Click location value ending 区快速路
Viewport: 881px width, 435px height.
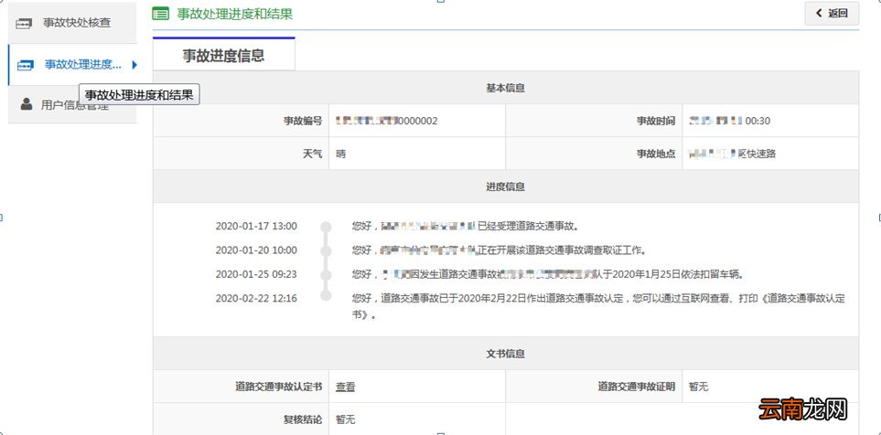click(732, 154)
